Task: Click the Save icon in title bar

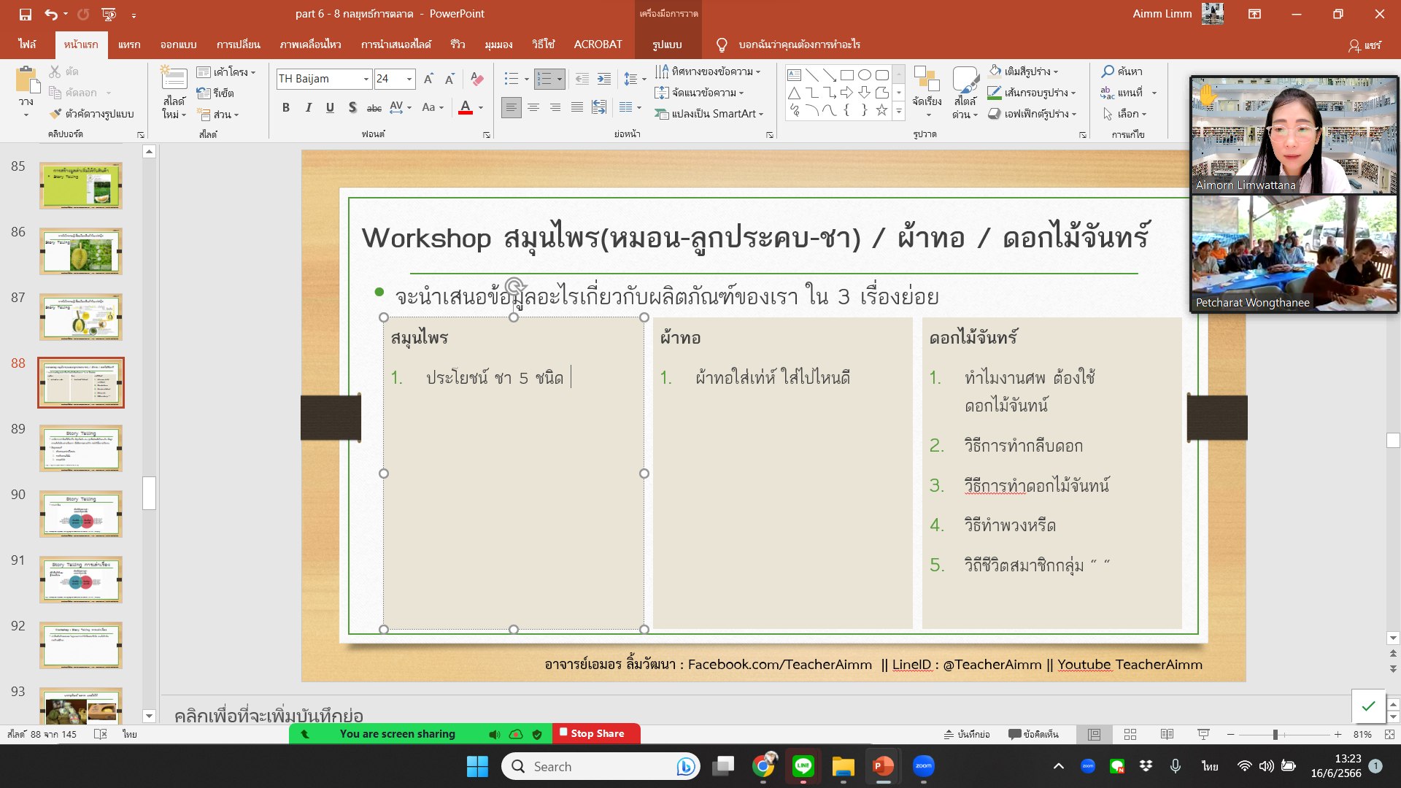Action: tap(25, 14)
